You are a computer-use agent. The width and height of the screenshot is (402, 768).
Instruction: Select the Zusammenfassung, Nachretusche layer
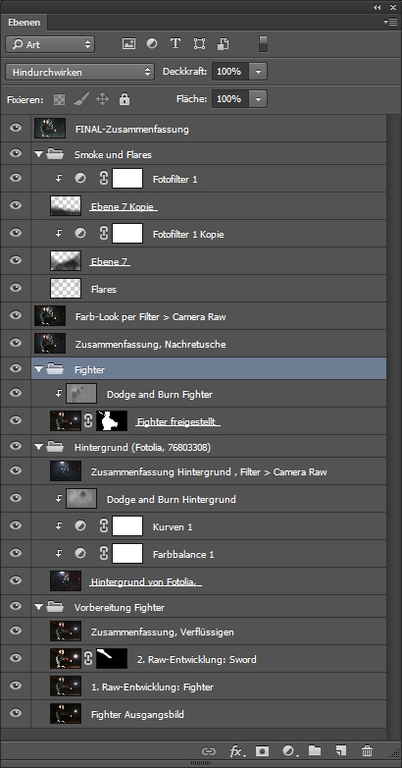tap(208, 344)
